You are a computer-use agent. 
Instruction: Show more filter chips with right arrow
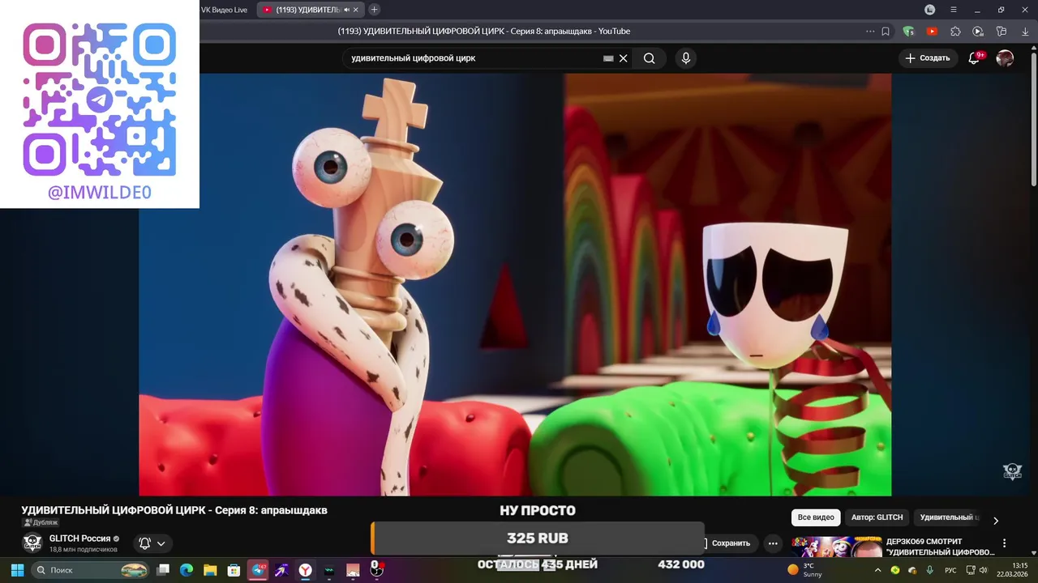(x=996, y=521)
